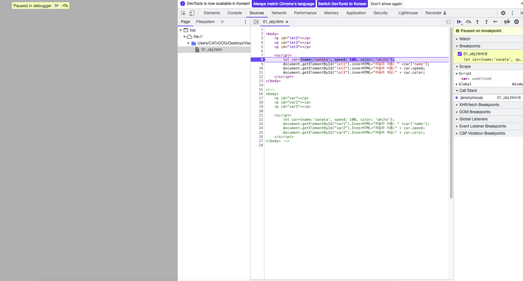Screen dimensions: 523x281
Task: Click Always match Chrome's language button
Action: coord(284,4)
